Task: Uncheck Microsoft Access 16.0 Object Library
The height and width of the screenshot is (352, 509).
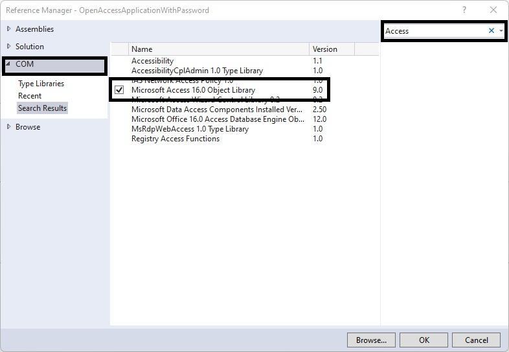Action: (x=119, y=90)
